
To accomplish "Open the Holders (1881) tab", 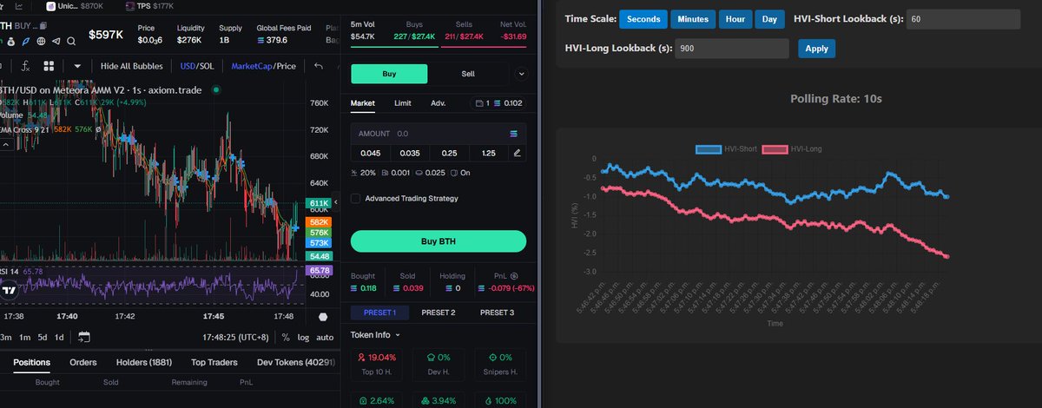I will coord(143,362).
